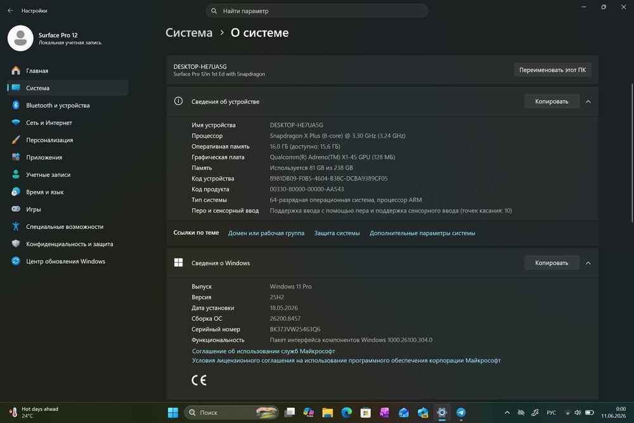Open the Hot days ahead weather widget
634x423 pixels.
34,412
